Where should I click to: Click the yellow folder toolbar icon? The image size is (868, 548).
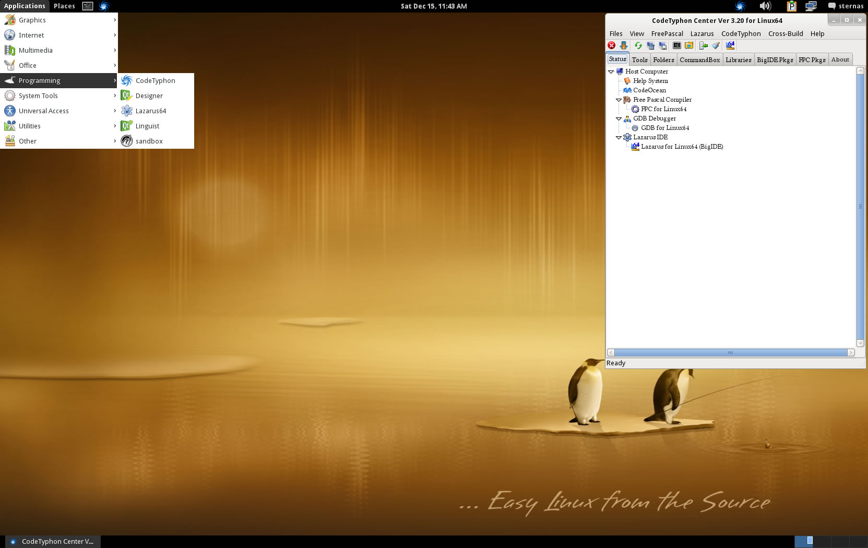coord(689,45)
